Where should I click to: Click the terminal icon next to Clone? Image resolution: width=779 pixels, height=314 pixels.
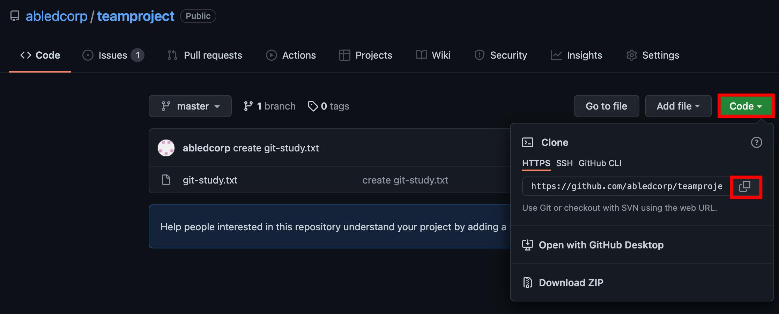click(527, 142)
